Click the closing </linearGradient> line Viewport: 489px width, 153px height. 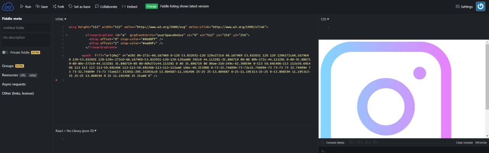(x=101, y=47)
